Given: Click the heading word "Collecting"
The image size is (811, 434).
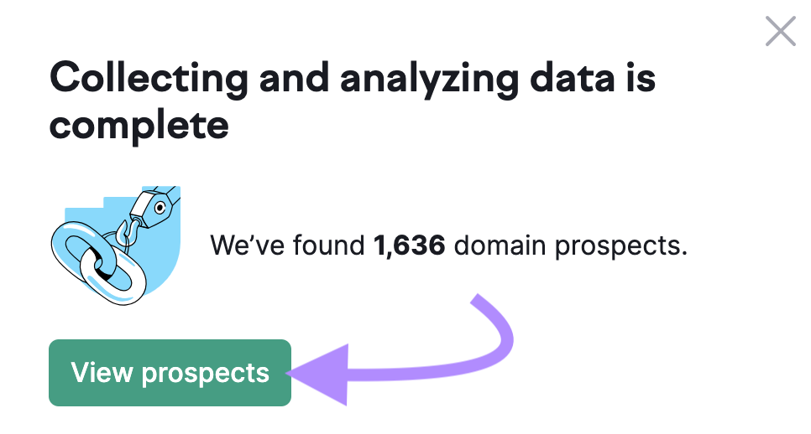Looking at the screenshot, I should [x=149, y=79].
